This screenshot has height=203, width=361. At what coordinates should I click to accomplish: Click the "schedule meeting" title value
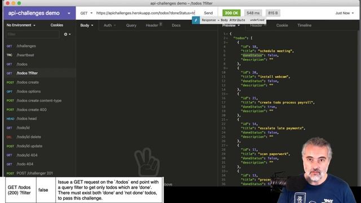tap(275, 51)
